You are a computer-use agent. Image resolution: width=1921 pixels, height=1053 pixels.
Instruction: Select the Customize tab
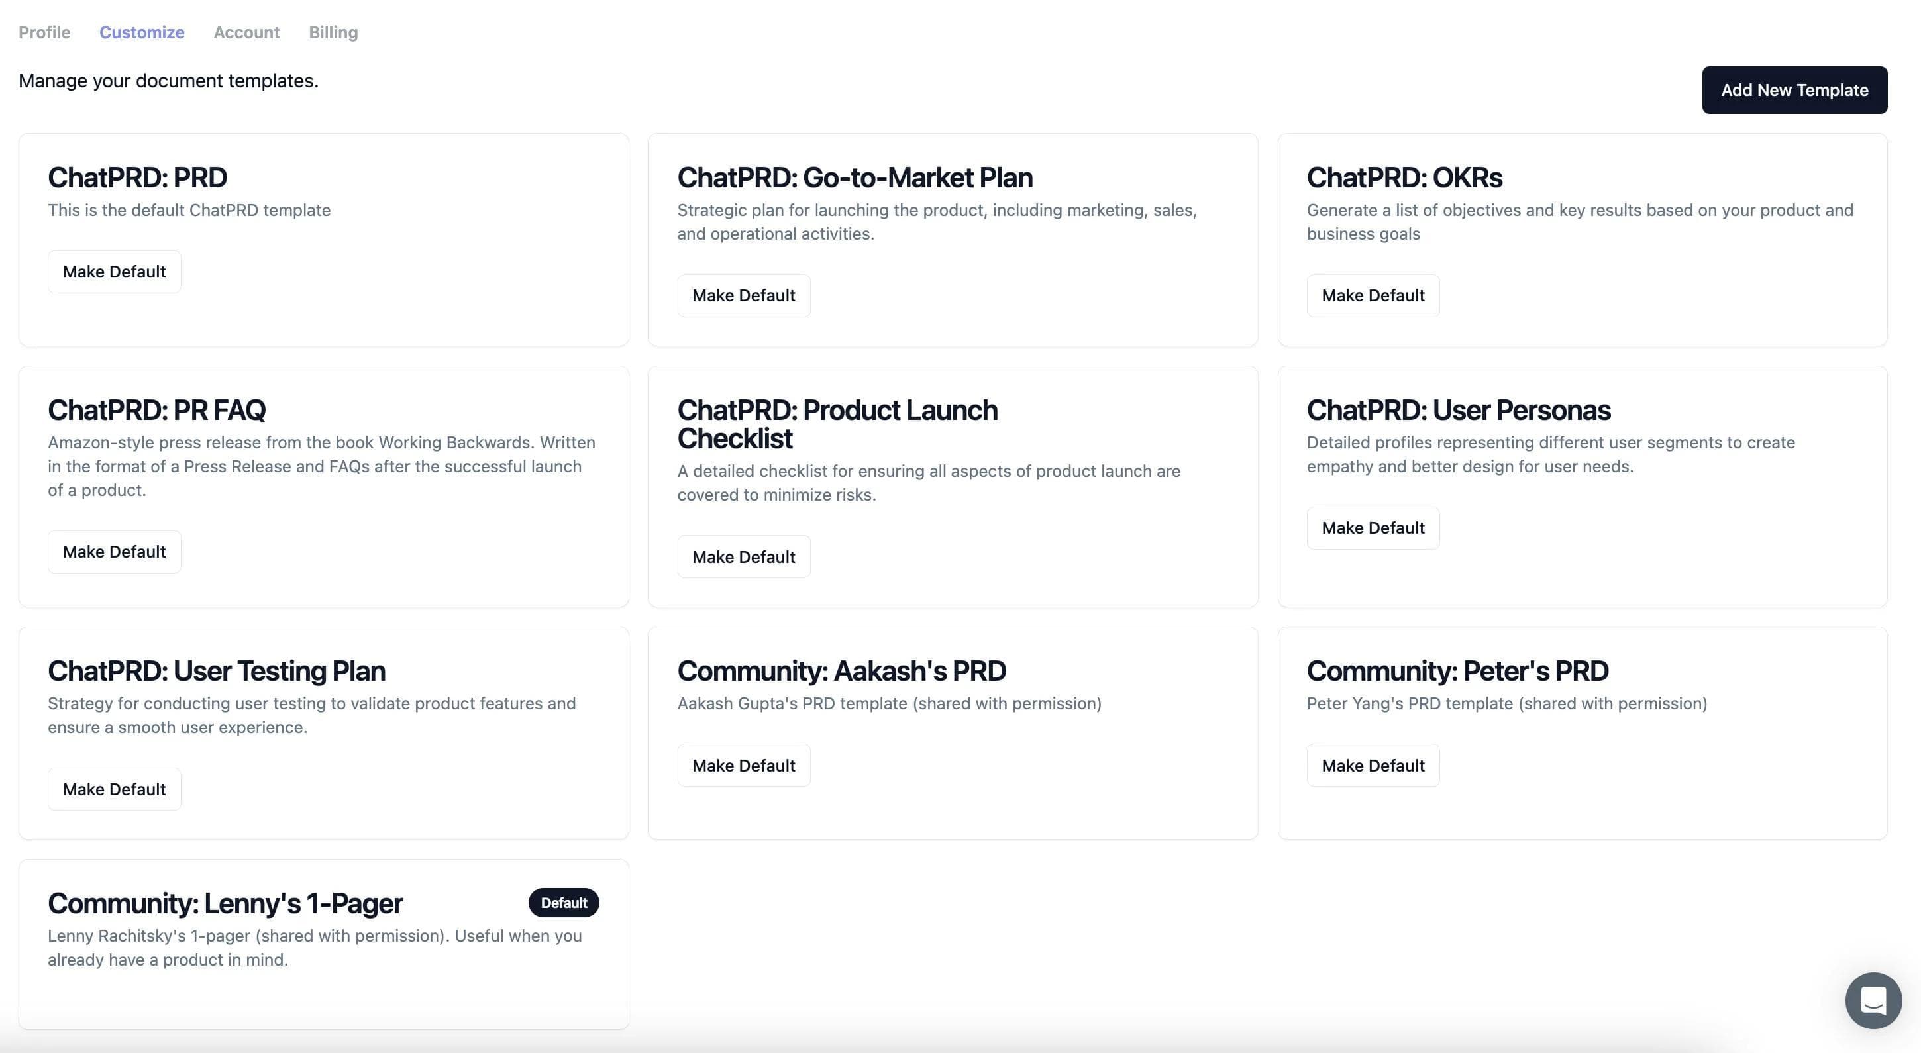(142, 32)
